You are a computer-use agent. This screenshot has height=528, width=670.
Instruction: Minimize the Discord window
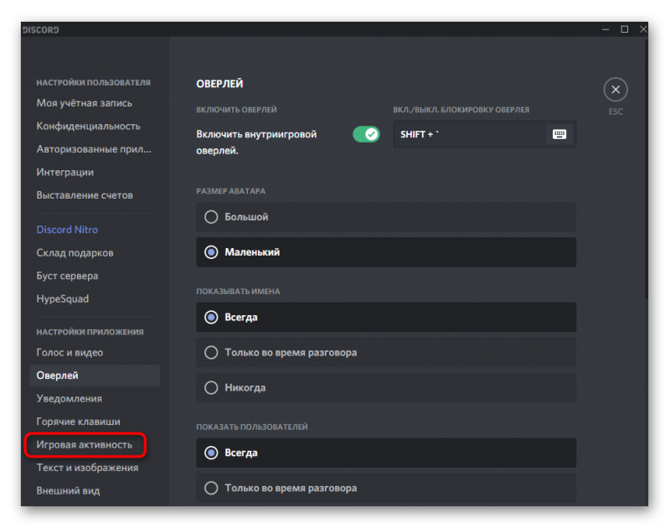click(x=606, y=29)
